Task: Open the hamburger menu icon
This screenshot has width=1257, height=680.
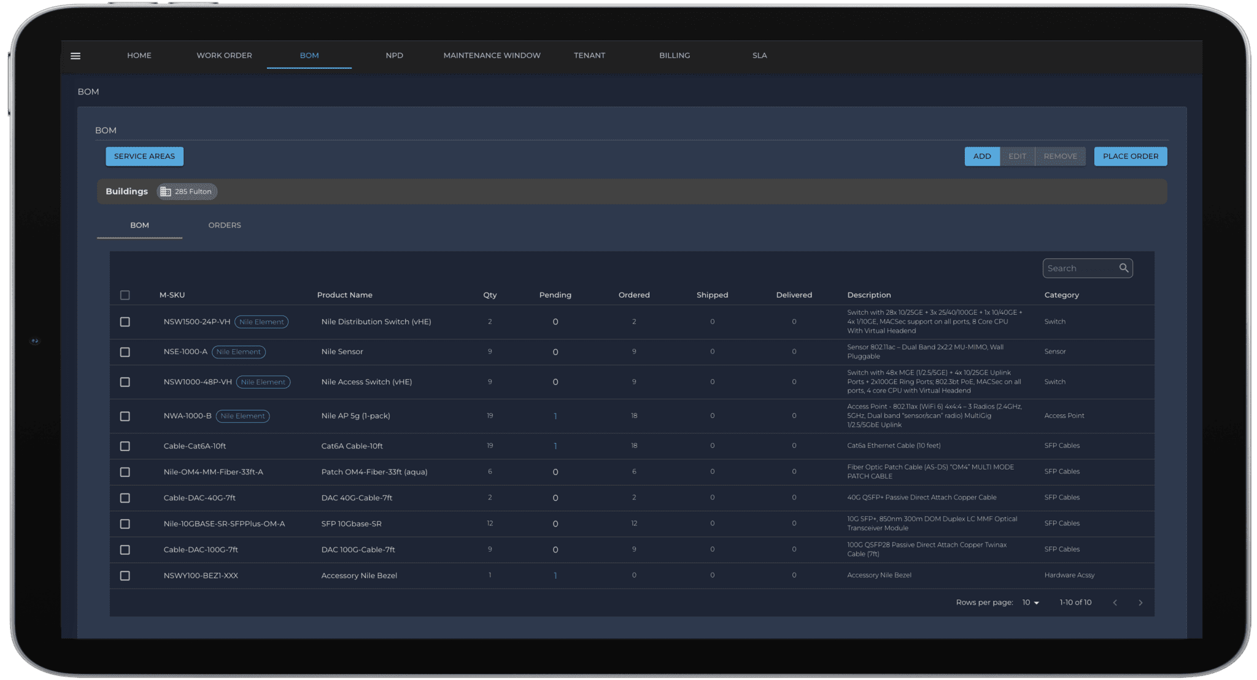Action: coord(75,56)
